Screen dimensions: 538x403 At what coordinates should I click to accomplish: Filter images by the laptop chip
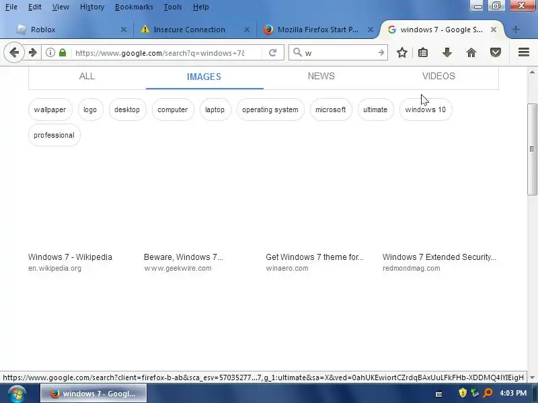[x=215, y=109]
